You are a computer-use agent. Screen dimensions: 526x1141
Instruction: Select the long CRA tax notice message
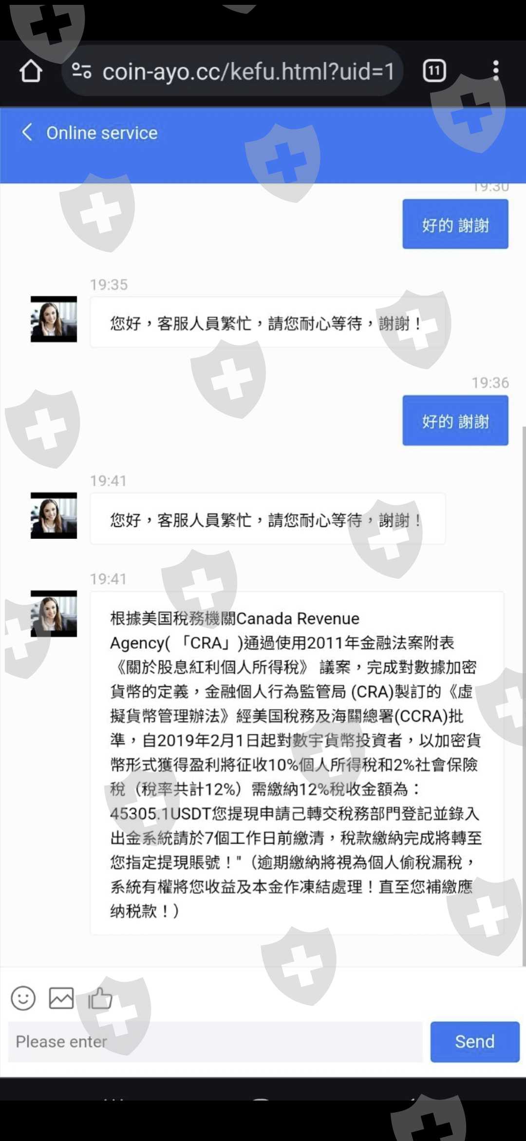[297, 763]
